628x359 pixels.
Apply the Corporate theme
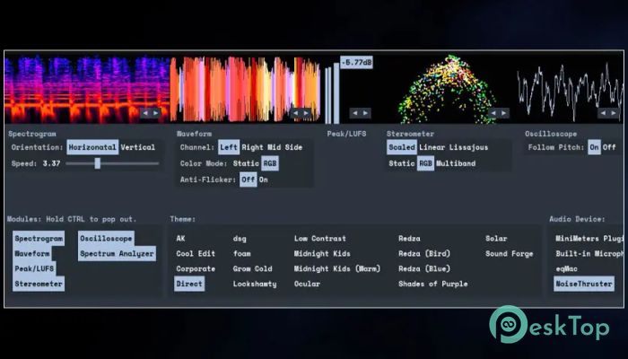(x=196, y=269)
